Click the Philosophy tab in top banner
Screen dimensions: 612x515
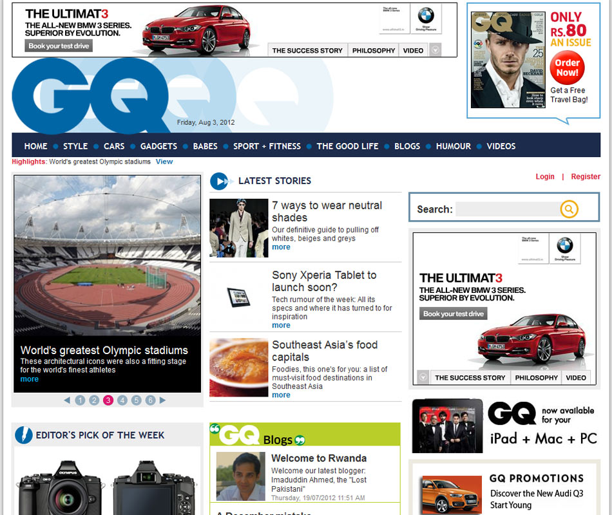tap(374, 50)
